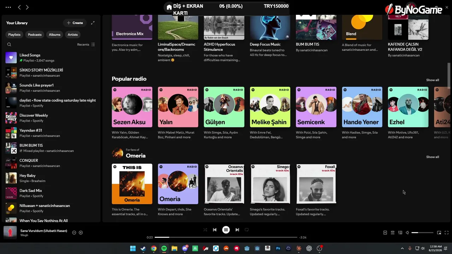The image size is (452, 254).
Task: Open Dark Sad Mix playlist
Action: tap(51, 193)
